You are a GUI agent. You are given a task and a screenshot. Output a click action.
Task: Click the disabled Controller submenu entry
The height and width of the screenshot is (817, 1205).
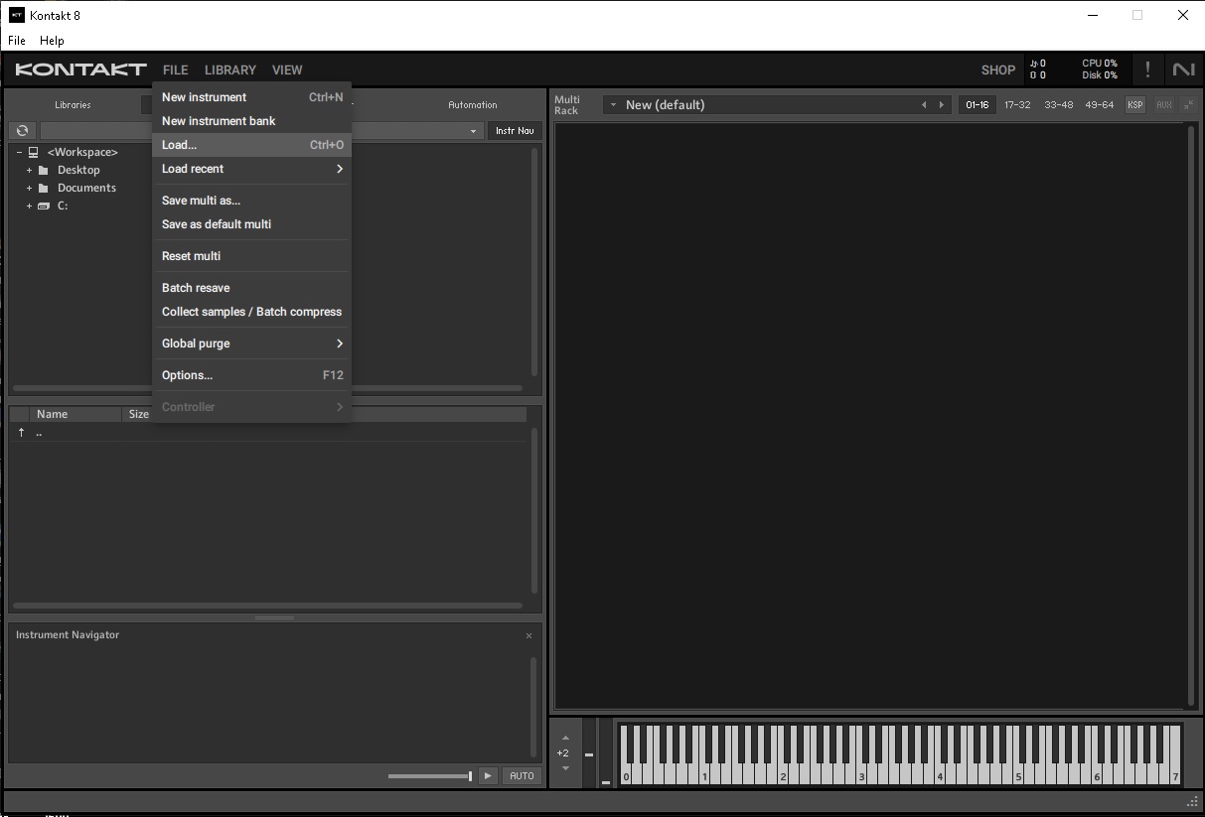click(252, 407)
